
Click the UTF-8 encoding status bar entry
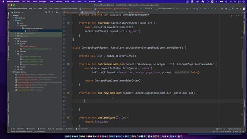221,132
